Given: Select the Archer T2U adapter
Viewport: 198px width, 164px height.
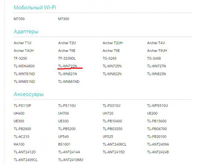Looking at the screenshot, I should click(67, 43).
